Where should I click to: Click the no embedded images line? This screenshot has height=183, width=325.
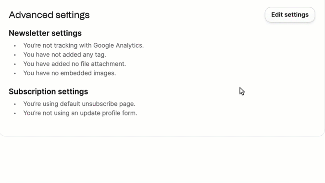coord(69,73)
